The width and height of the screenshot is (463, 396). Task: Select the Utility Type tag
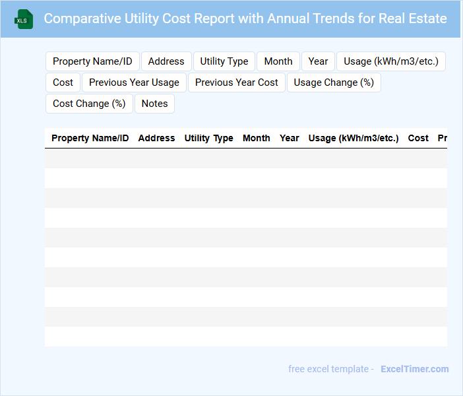click(x=224, y=61)
